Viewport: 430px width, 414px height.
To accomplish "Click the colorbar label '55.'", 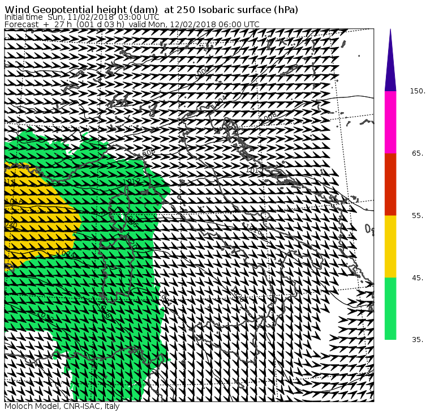I will pos(418,216).
